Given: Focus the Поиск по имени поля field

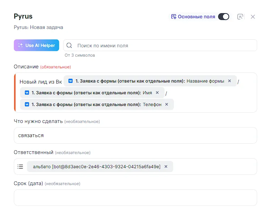Looking at the screenshot, I should tap(162, 45).
